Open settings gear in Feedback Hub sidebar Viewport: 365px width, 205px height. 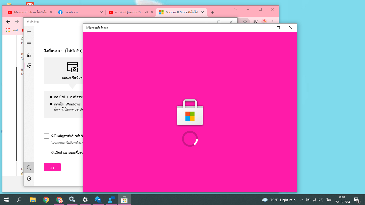pyautogui.click(x=29, y=179)
